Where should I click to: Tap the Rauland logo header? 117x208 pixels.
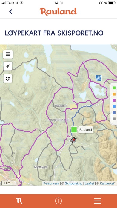pos(59,12)
